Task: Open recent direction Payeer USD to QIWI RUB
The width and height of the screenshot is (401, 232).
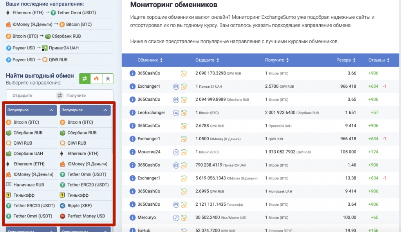Action: [x=36, y=60]
